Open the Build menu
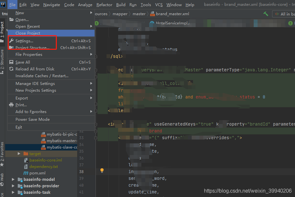 (x=121, y=5)
